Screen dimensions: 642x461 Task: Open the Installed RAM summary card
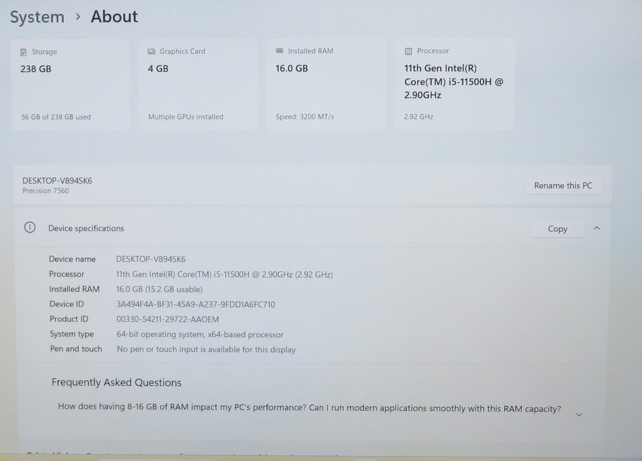pos(326,84)
